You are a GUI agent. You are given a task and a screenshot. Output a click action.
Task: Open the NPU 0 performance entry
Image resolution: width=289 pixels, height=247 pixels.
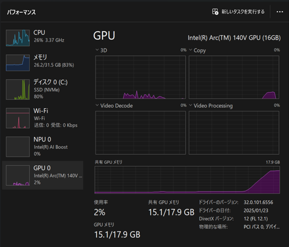coord(42,147)
